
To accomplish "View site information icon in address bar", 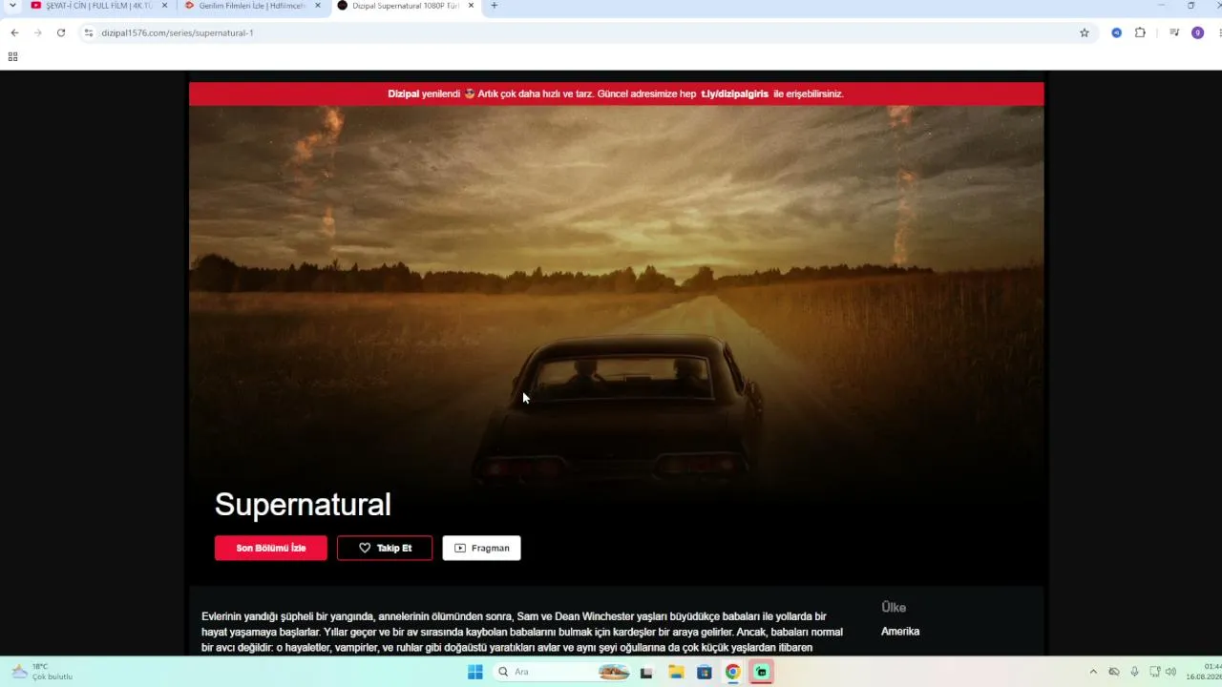I will tap(89, 32).
